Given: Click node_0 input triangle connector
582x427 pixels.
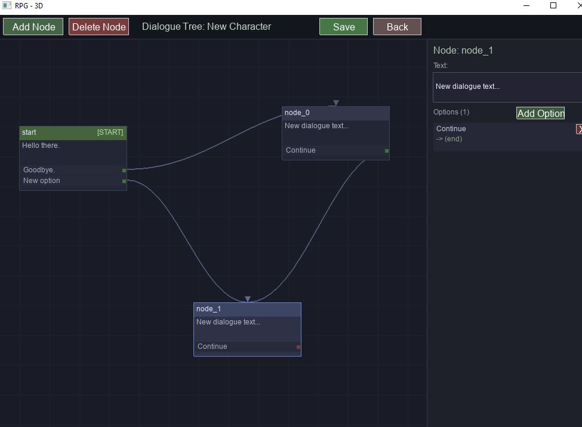Looking at the screenshot, I should point(336,103).
